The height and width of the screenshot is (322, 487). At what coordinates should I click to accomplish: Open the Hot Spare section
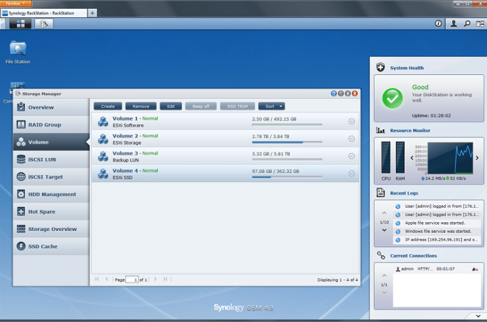pos(51,212)
